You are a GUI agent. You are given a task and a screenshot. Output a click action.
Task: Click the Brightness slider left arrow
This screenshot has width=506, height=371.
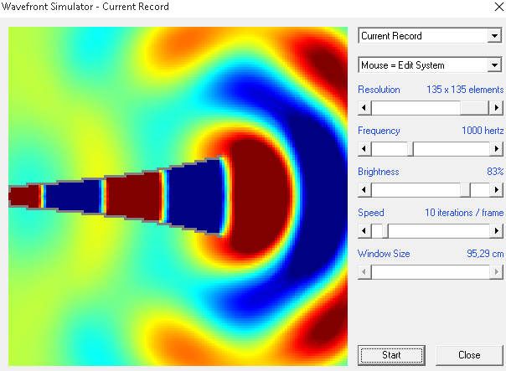[x=364, y=190]
